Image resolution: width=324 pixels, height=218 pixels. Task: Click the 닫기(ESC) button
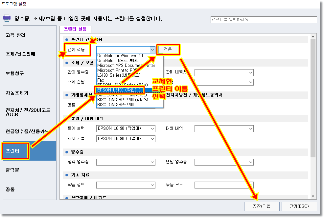[x=298, y=207]
